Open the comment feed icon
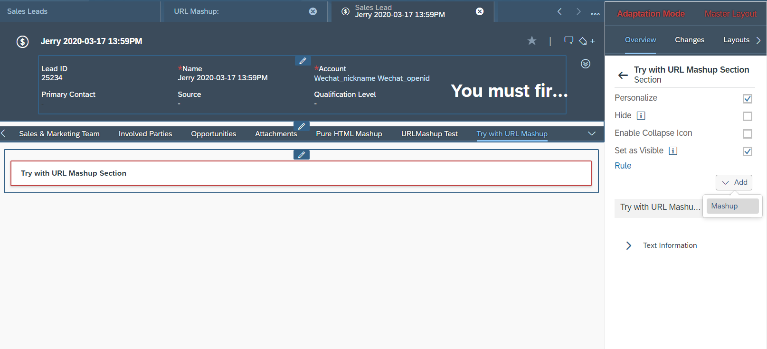The image size is (767, 349). [568, 40]
